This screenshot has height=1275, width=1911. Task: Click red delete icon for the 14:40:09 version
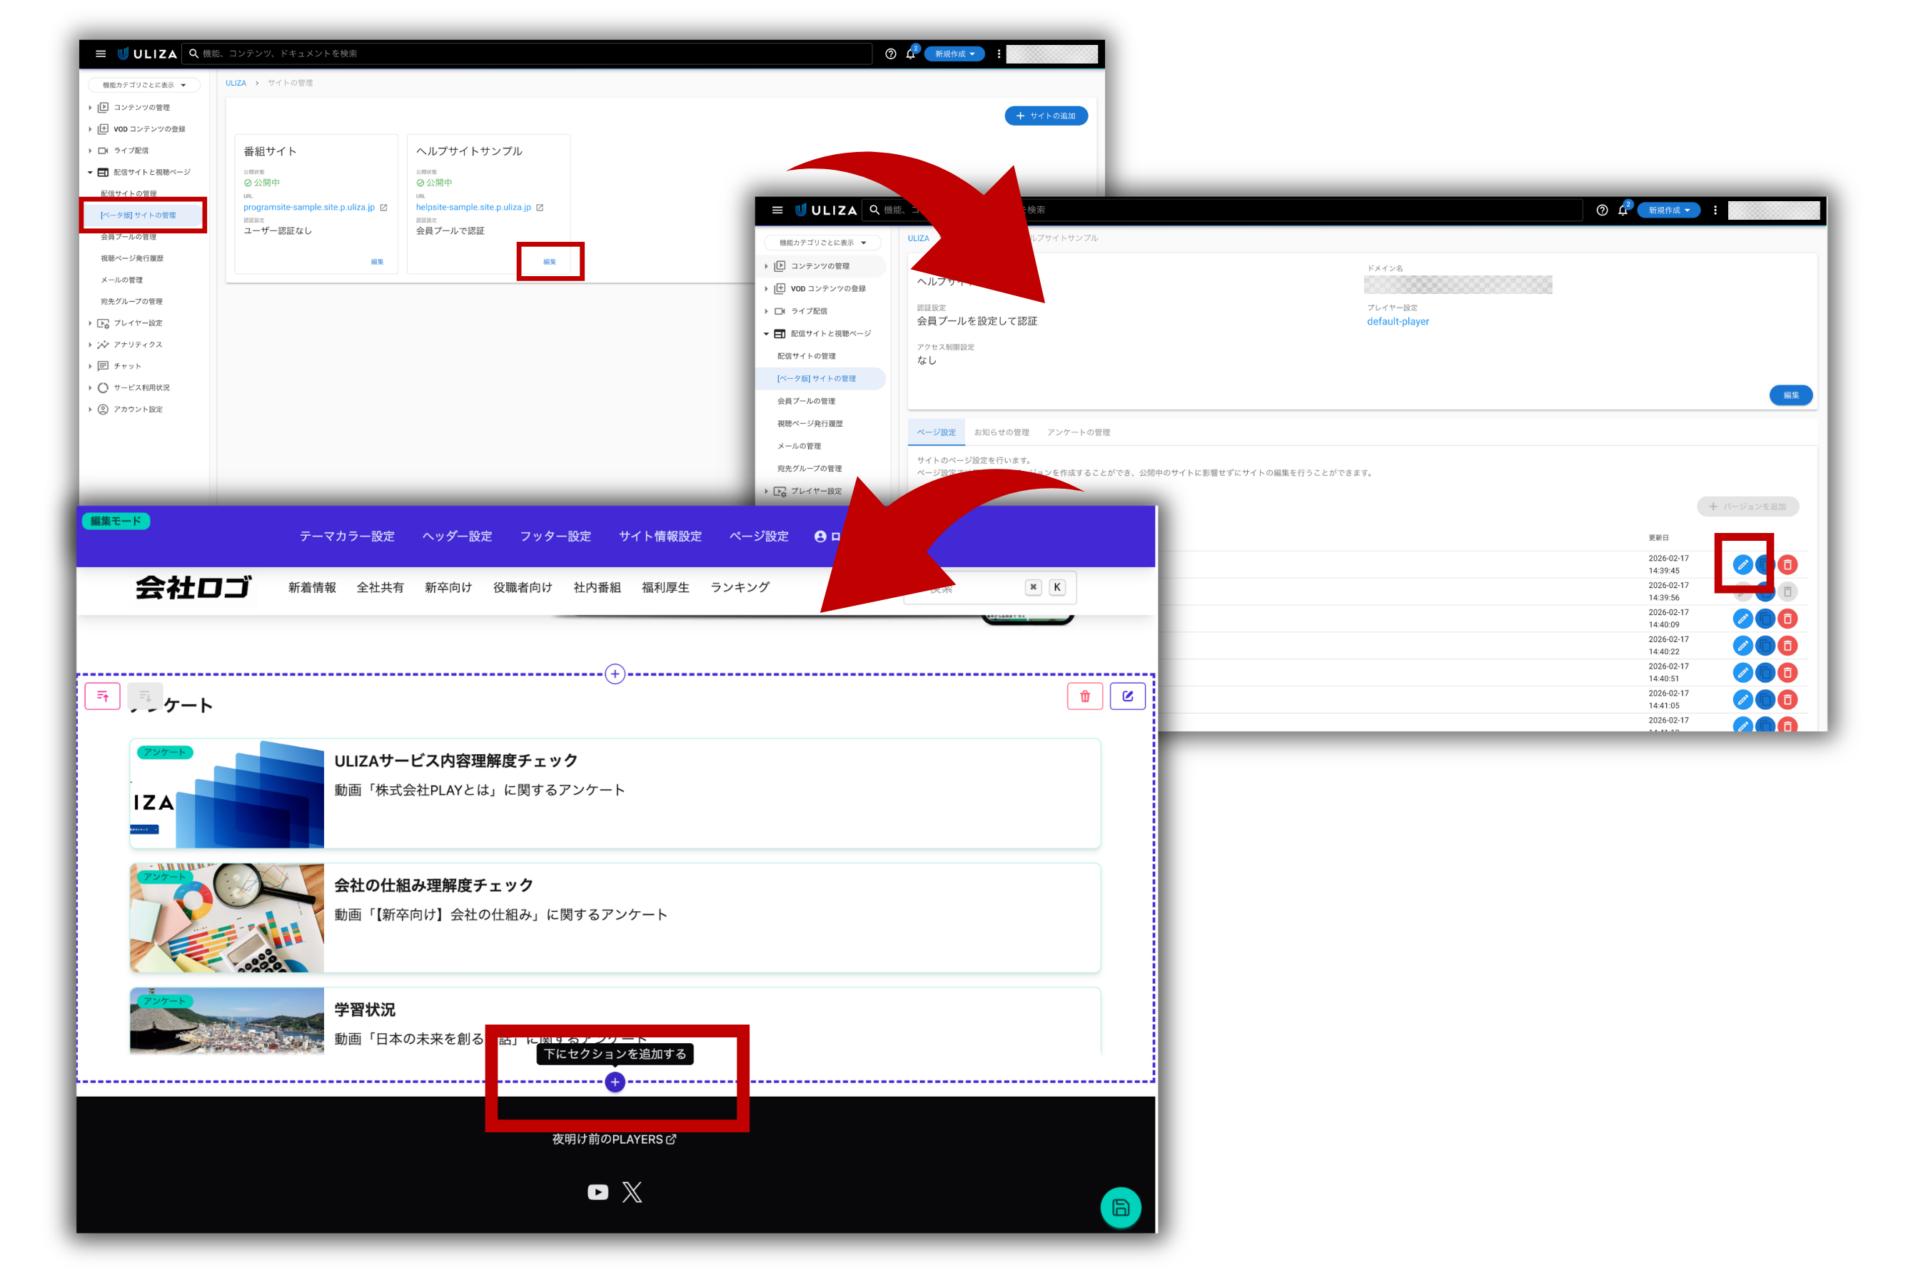click(1788, 619)
